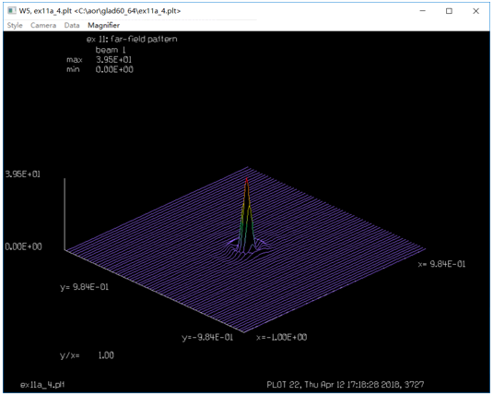493x396 pixels.
Task: Maximize the ex11a_4.plt plot window
Action: click(x=450, y=11)
